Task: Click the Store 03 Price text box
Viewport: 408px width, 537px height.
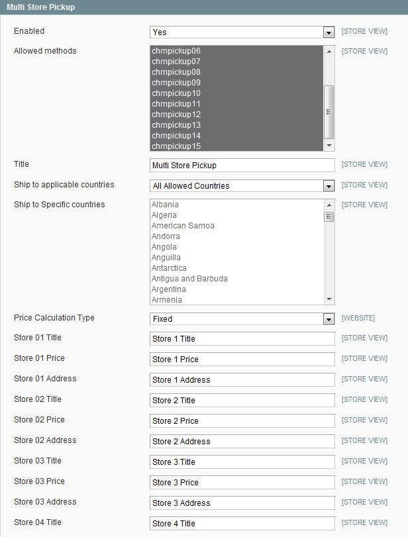Action: [x=242, y=483]
